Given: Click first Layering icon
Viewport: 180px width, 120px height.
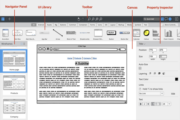Looking at the screenshot, I should point(150,73).
